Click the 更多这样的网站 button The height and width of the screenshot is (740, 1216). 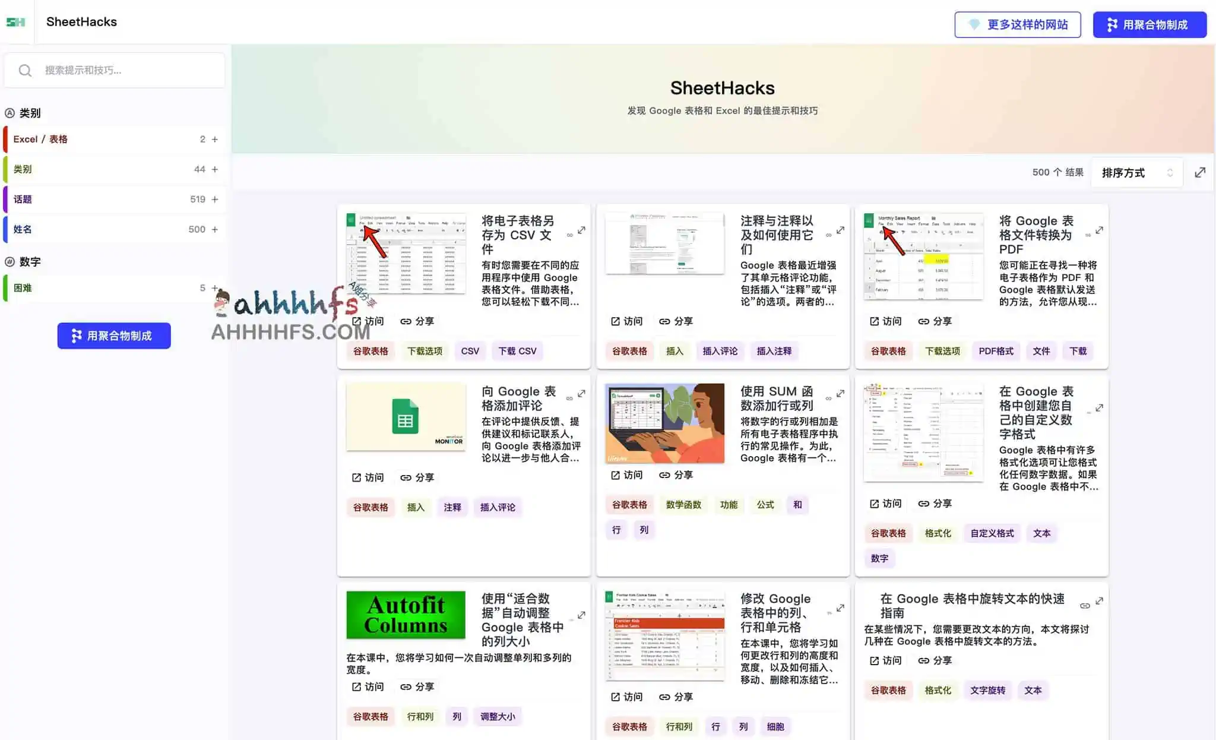point(1017,24)
